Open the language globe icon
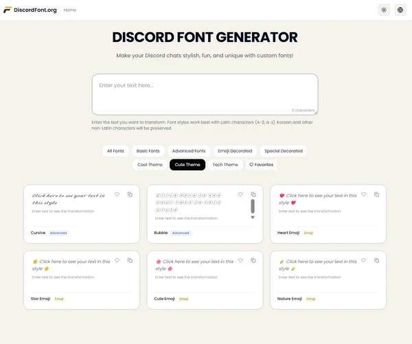Image resolution: width=412 pixels, height=344 pixels. (x=400, y=10)
